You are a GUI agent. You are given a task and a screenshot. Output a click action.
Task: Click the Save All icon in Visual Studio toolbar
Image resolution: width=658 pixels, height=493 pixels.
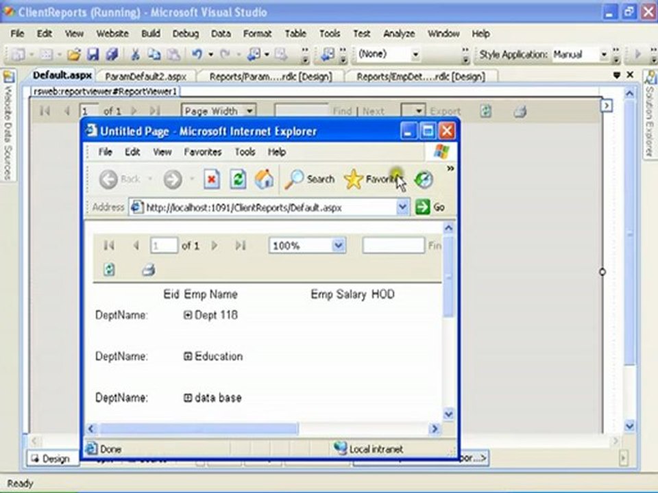coord(112,54)
